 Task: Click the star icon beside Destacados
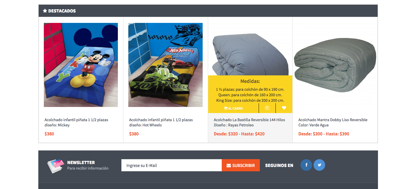[45, 11]
